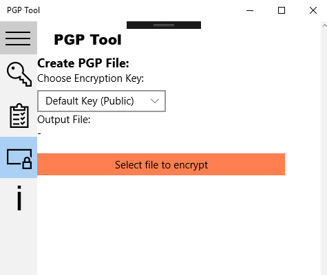327x275 pixels.
Task: Select the file encryption lock icon
Action: [x=19, y=157]
